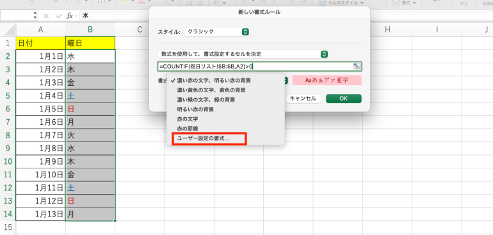Open the 数式を使用して、書式設定するセルを決定 dropdown
Screen dimensions: 493x235
pyautogui.click(x=243, y=54)
